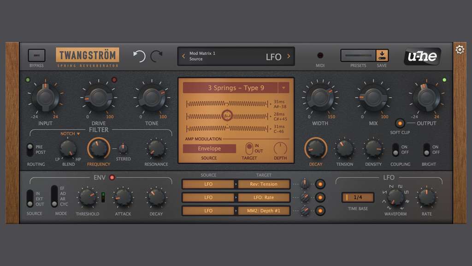Click the redo arrow icon
Screen dimensions: 472x266
[157, 56]
